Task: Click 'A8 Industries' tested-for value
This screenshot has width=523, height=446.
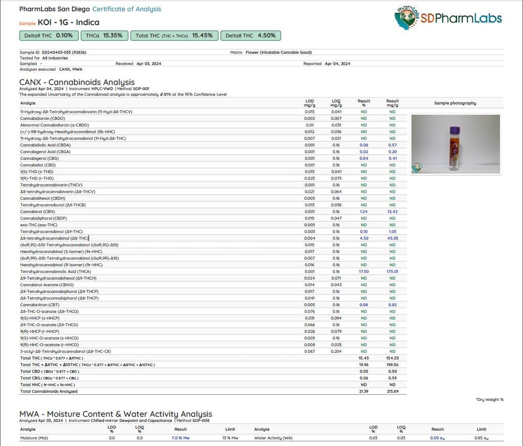Action: (x=55, y=58)
